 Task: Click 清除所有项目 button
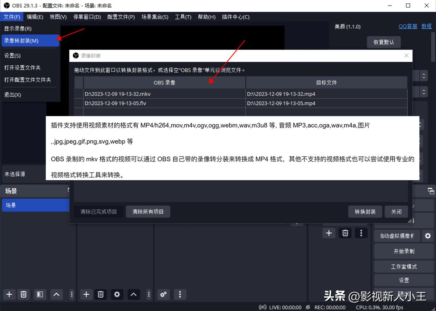148,212
